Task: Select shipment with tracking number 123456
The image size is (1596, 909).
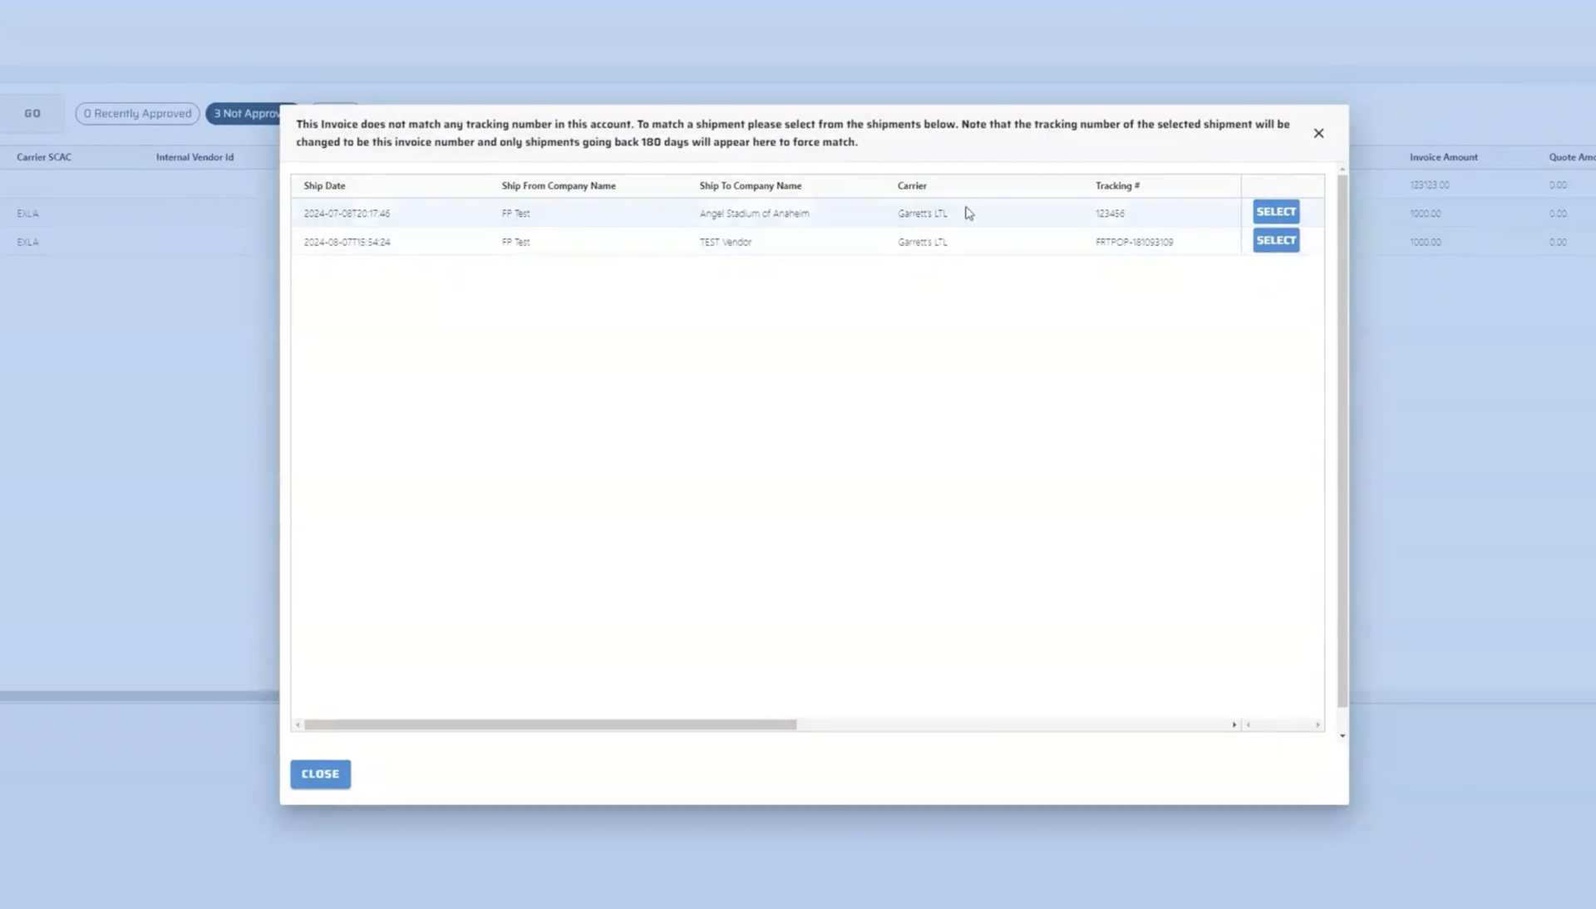Action: [1276, 212]
